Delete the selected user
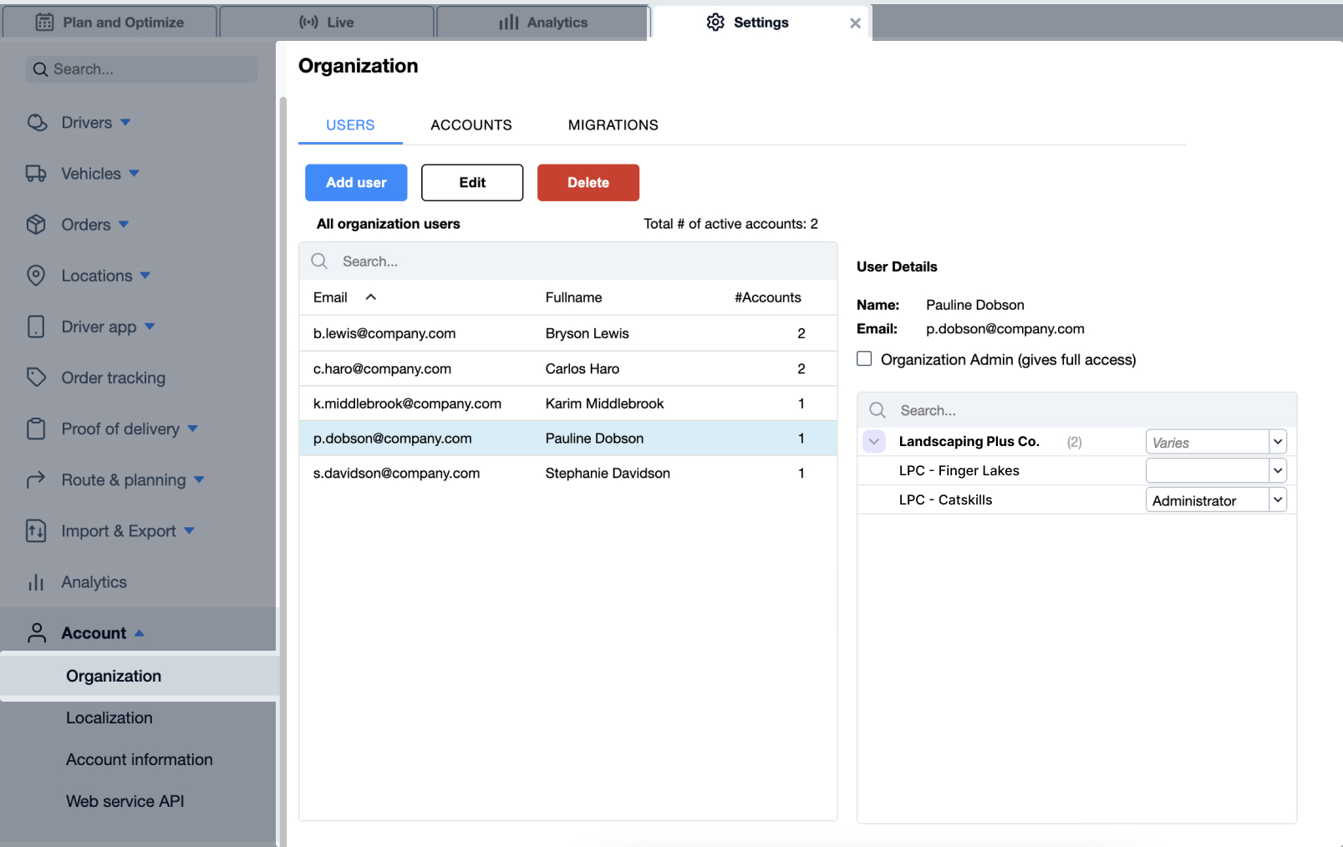The height and width of the screenshot is (847, 1343). [x=588, y=182]
